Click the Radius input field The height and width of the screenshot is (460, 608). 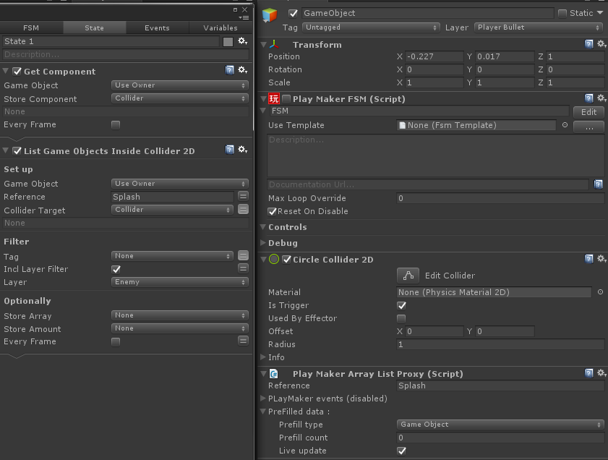pyautogui.click(x=500, y=344)
